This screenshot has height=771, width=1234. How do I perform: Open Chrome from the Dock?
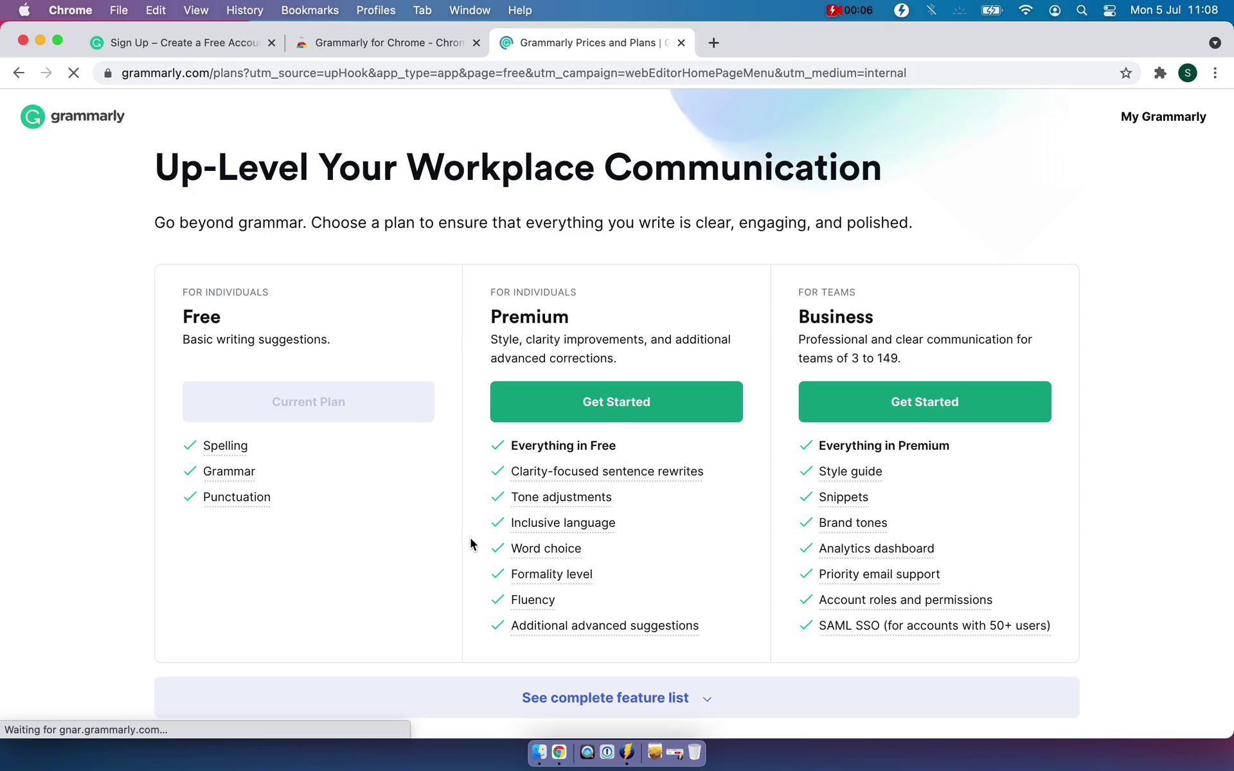point(559,752)
